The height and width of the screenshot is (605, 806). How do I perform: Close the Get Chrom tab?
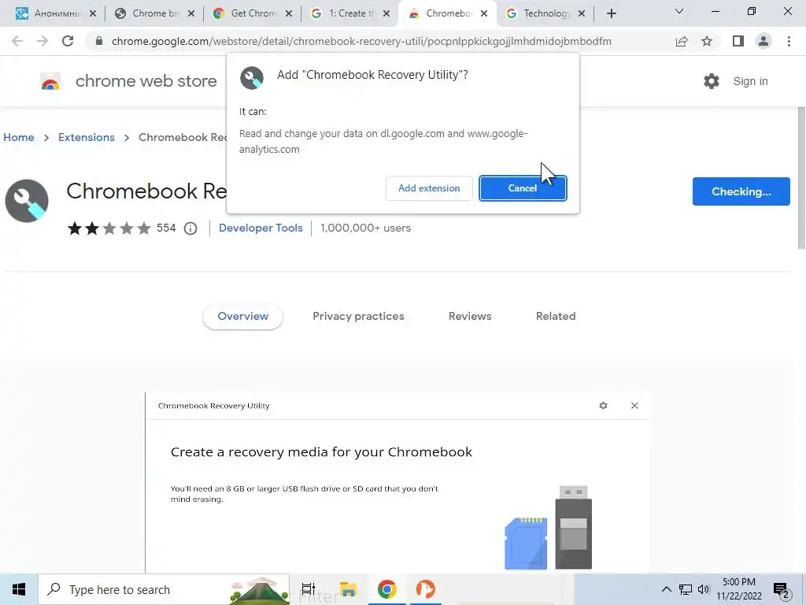pos(289,14)
